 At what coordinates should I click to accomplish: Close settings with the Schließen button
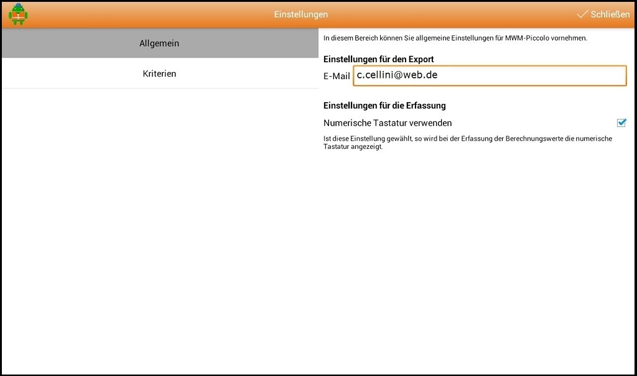(603, 14)
